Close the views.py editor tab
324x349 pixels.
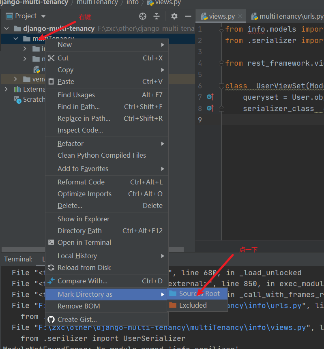click(240, 16)
